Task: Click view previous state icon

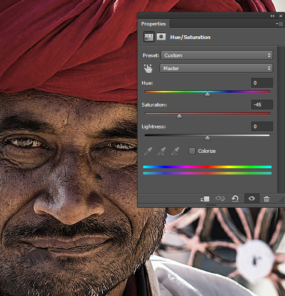Action: [220, 198]
